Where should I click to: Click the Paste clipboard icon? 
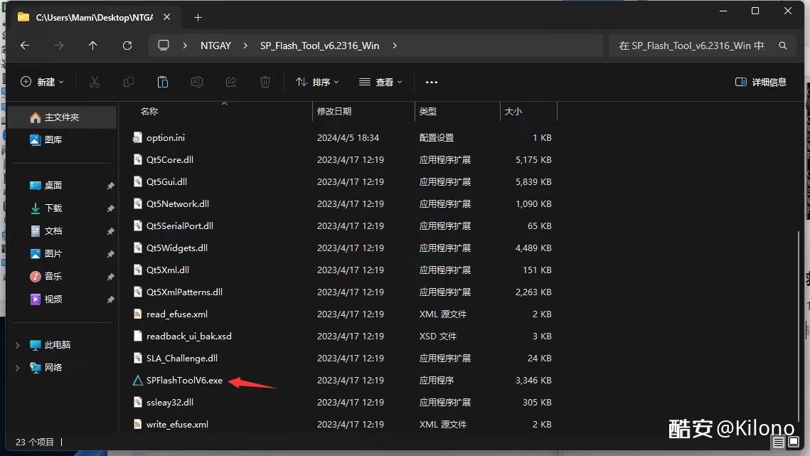163,83
